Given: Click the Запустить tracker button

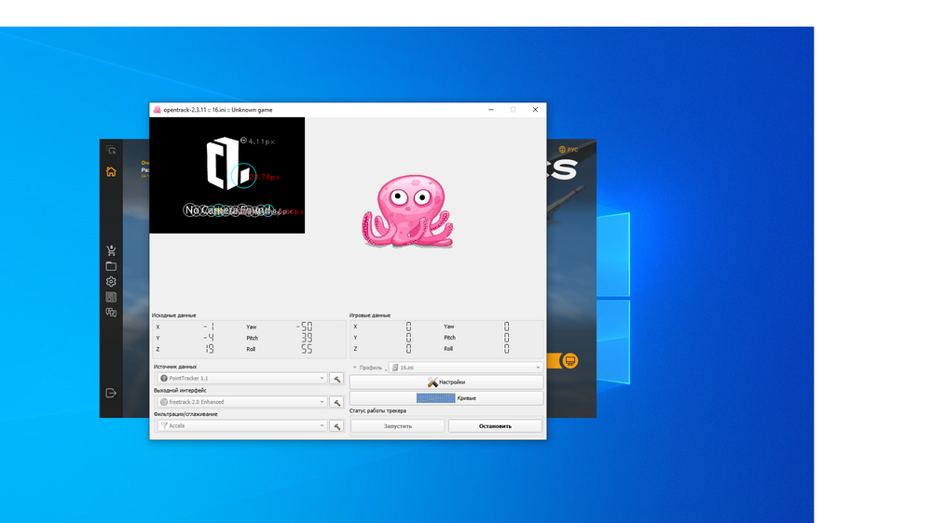Looking at the screenshot, I should pyautogui.click(x=398, y=426).
